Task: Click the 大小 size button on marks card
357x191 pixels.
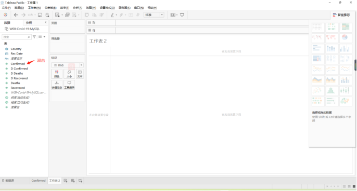Action: (69, 74)
